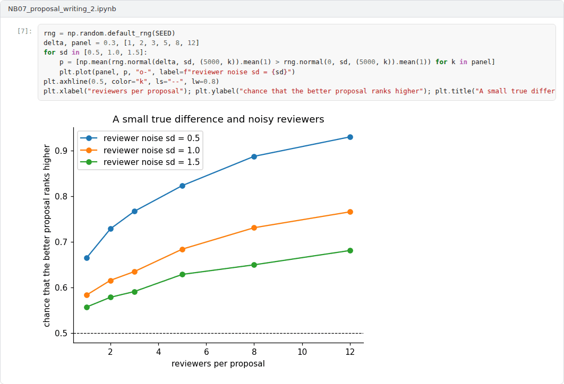Image resolution: width=564 pixels, height=384 pixels.
Task: Click the blue data point at 12 reviewers
Action: point(350,137)
